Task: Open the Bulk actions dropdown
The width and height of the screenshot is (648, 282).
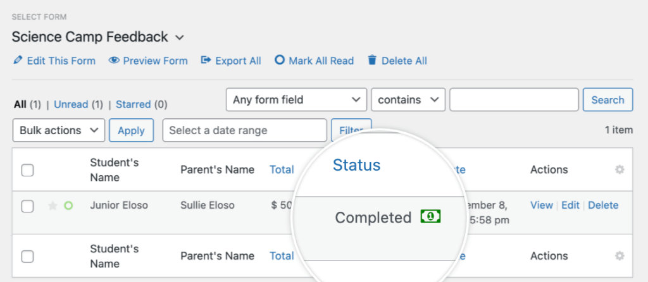Action: point(59,130)
